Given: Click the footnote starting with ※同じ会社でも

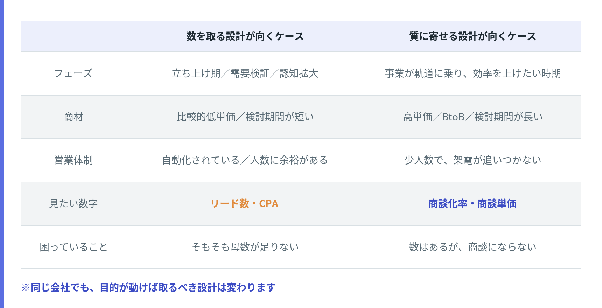Looking at the screenshot, I should pyautogui.click(x=148, y=288).
